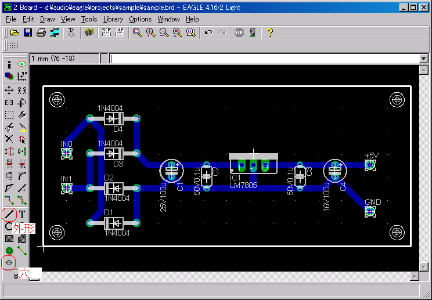Open the File menu
This screenshot has width=432, height=300.
click(11, 19)
